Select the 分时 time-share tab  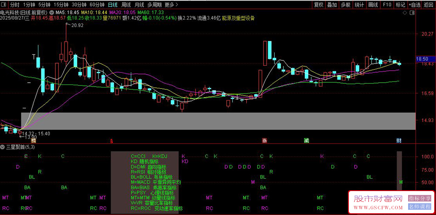[15, 5]
